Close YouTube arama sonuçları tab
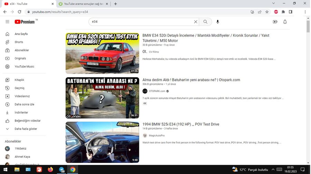The width and height of the screenshot is (311, 174). coord(107,4)
